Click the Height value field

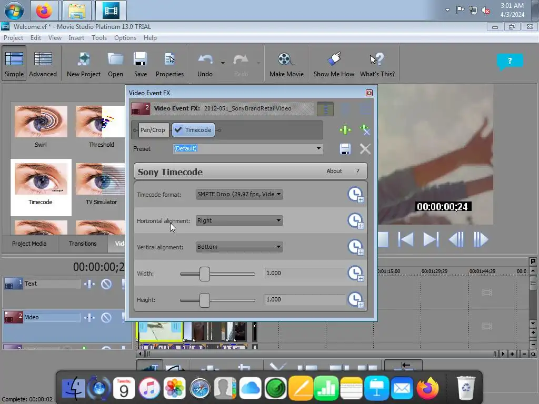(305, 299)
